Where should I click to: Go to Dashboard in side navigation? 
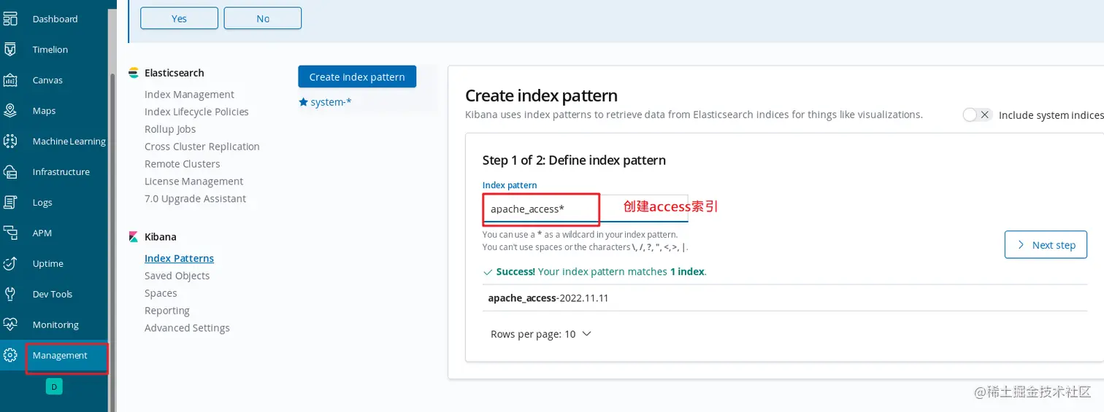pyautogui.click(x=55, y=19)
